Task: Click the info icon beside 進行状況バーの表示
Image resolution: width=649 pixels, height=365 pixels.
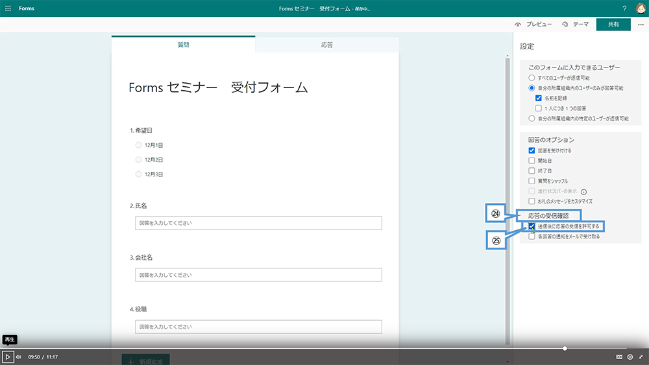Action: [x=583, y=192]
